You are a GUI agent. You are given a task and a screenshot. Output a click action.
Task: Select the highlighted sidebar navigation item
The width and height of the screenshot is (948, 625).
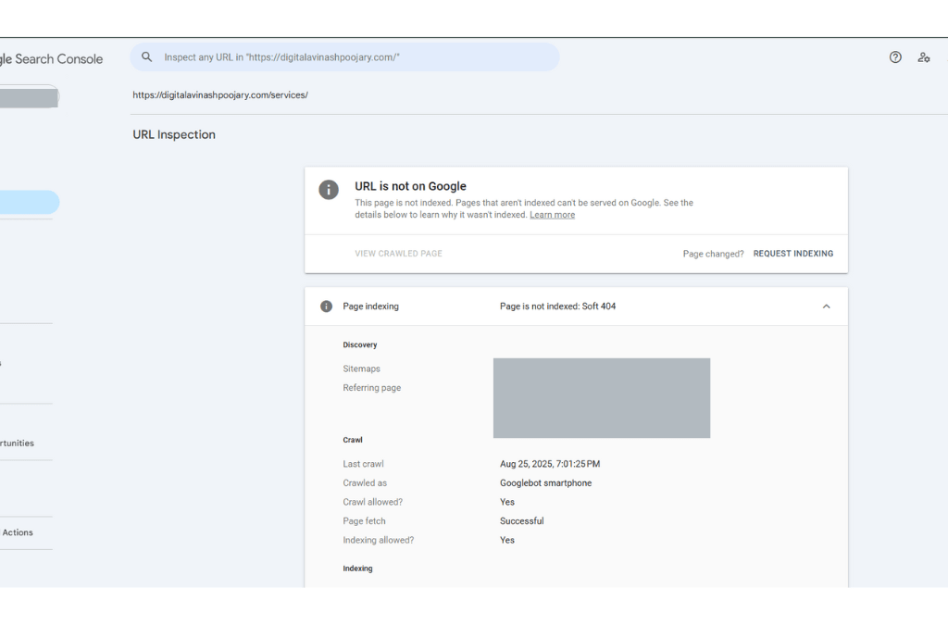(x=28, y=202)
